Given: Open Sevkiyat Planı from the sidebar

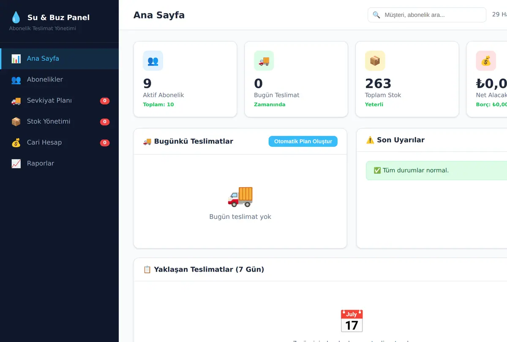Looking at the screenshot, I should coord(59,101).
